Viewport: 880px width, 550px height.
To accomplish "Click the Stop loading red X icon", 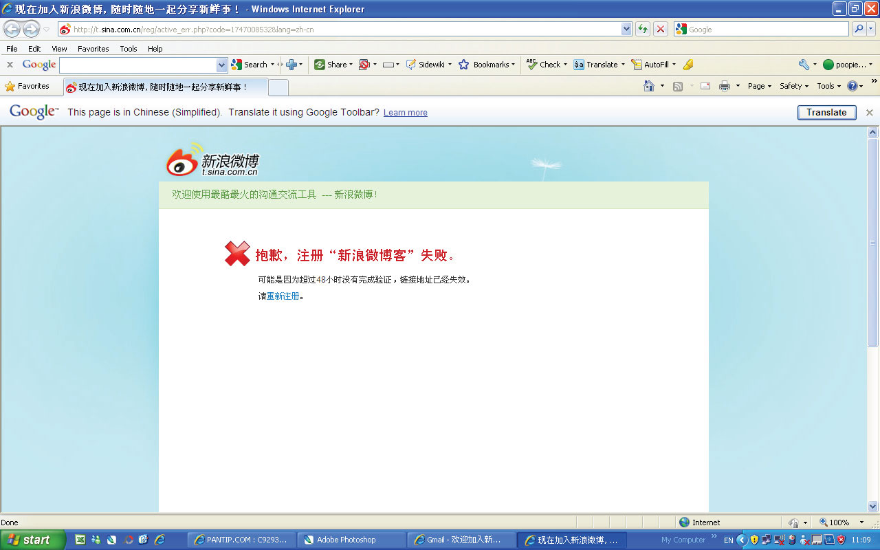I will [x=660, y=29].
